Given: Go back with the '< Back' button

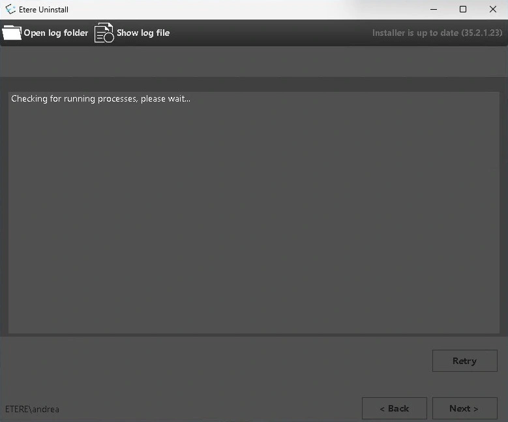Looking at the screenshot, I should pyautogui.click(x=394, y=408).
